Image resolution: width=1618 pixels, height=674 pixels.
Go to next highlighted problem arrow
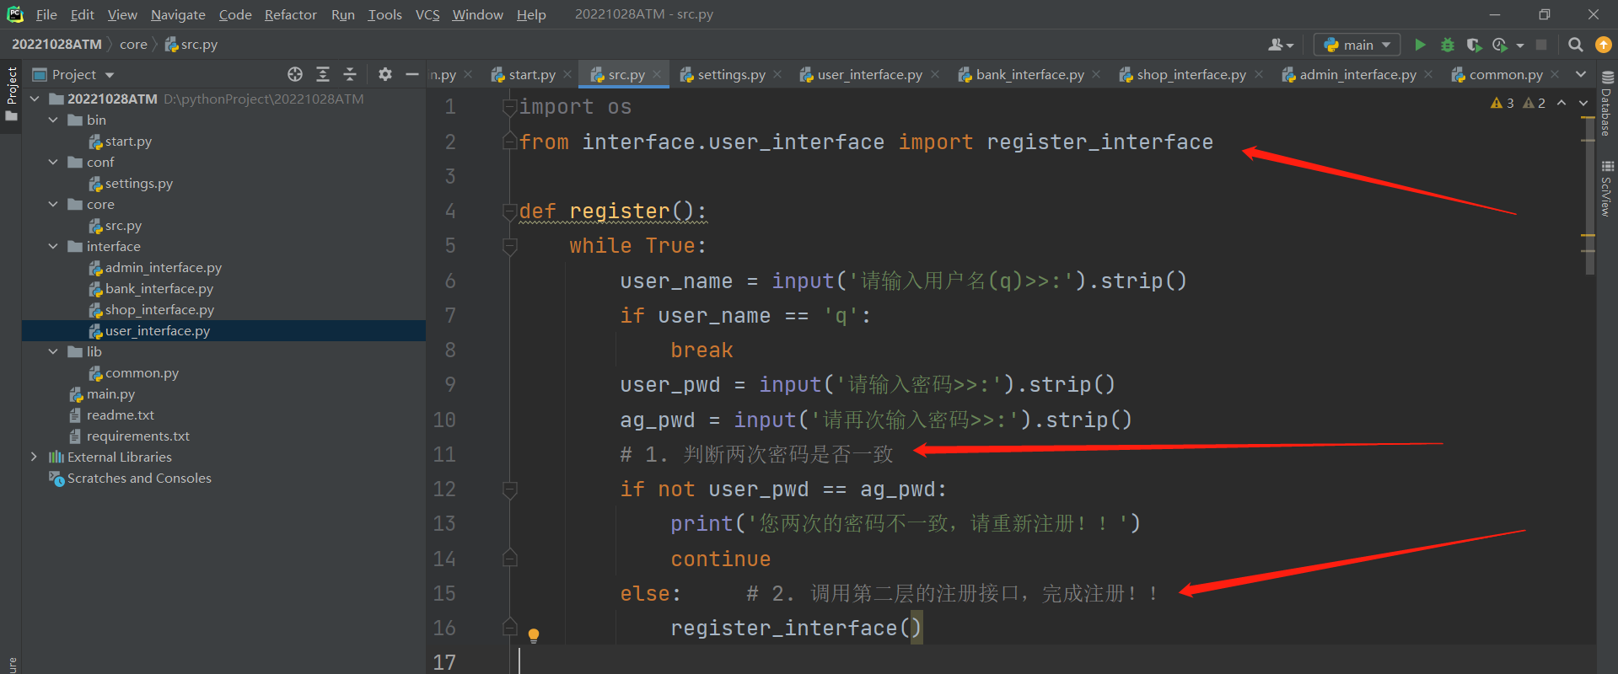click(1583, 103)
